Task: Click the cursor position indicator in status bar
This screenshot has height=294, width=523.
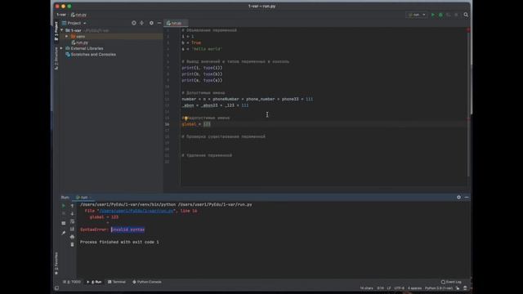Action: [x=380, y=288]
